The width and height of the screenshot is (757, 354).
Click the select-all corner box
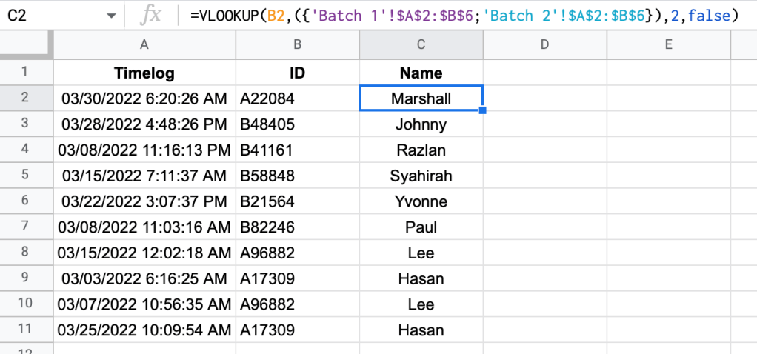(x=26, y=45)
